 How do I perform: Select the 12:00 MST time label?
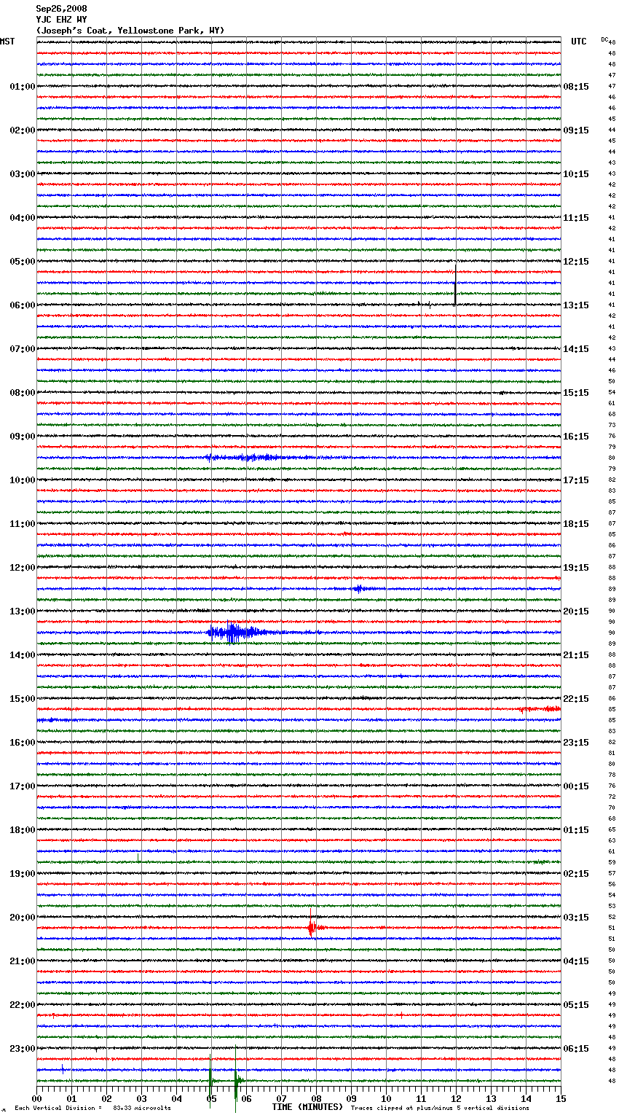[23, 568]
